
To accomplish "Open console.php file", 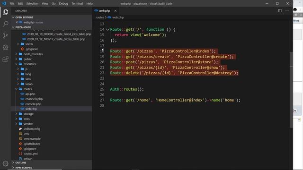I will click(33, 104).
